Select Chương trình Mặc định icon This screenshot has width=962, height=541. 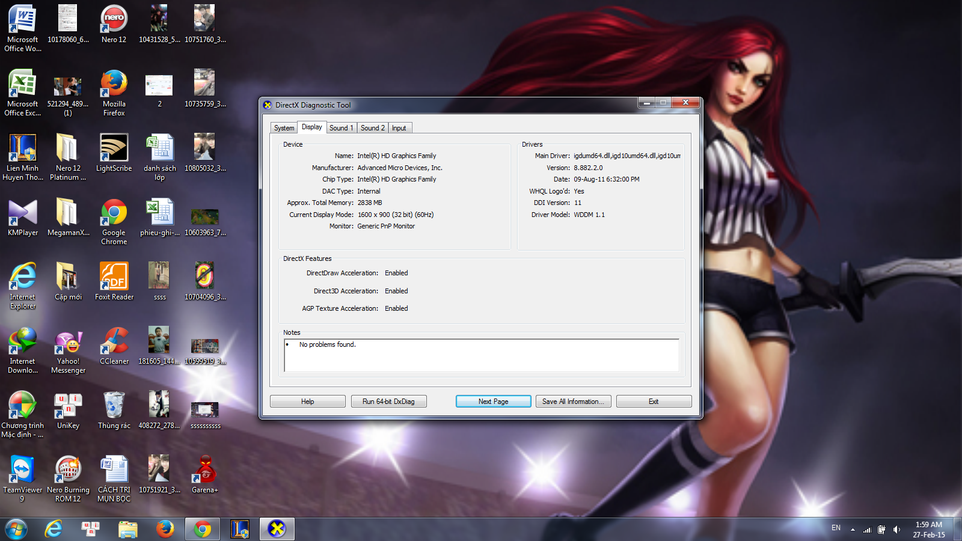coord(23,414)
